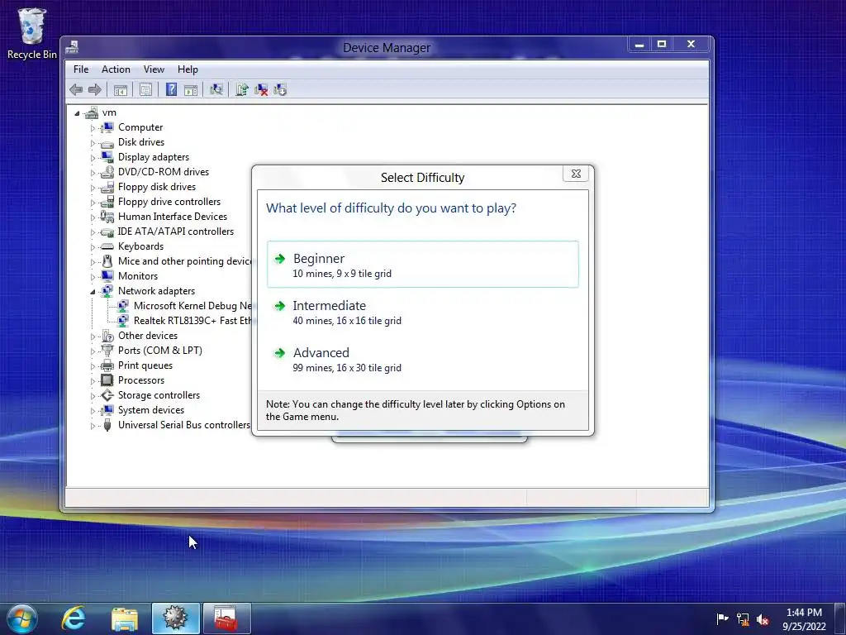Switch to the red toolbox taskbar app

[x=226, y=618]
